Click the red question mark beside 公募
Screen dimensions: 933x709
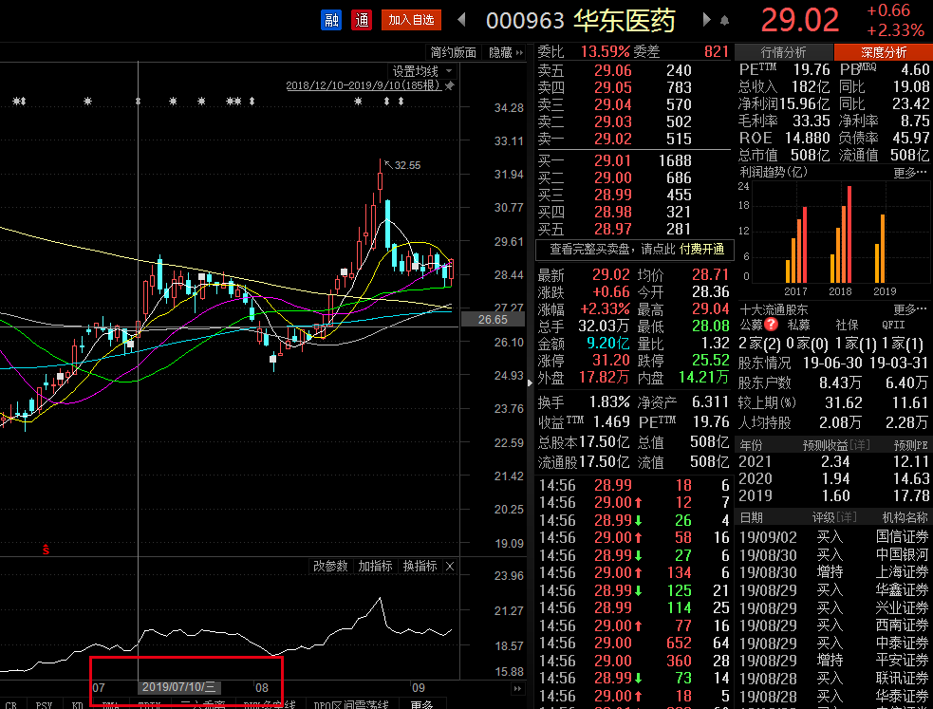coord(771,325)
